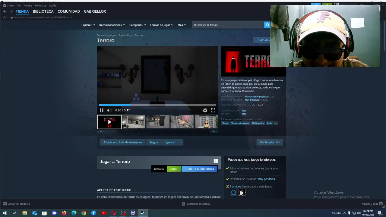Viewport: 386px width, 217px height.
Task: Open YouTube taskbar icon
Action: pyautogui.click(x=103, y=213)
